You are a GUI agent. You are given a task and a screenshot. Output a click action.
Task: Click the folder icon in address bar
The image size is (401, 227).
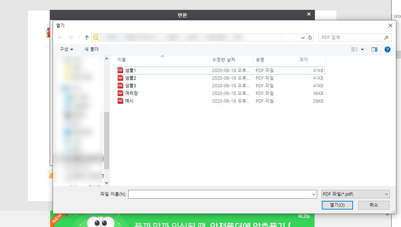(x=96, y=37)
